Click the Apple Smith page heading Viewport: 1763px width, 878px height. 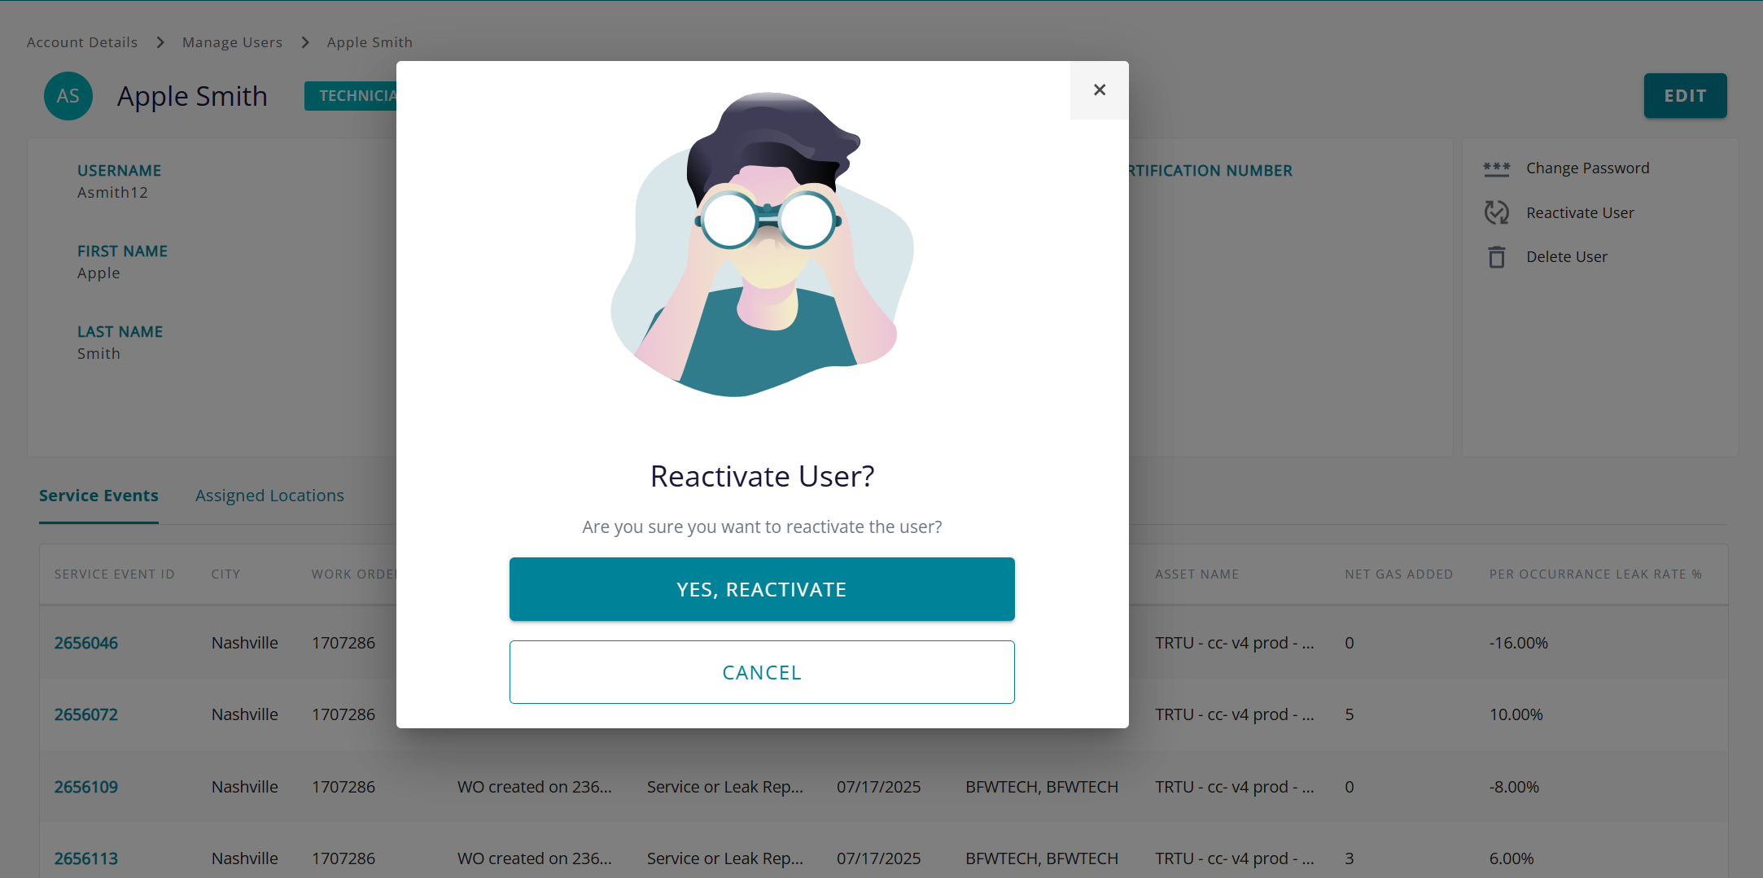pos(192,96)
